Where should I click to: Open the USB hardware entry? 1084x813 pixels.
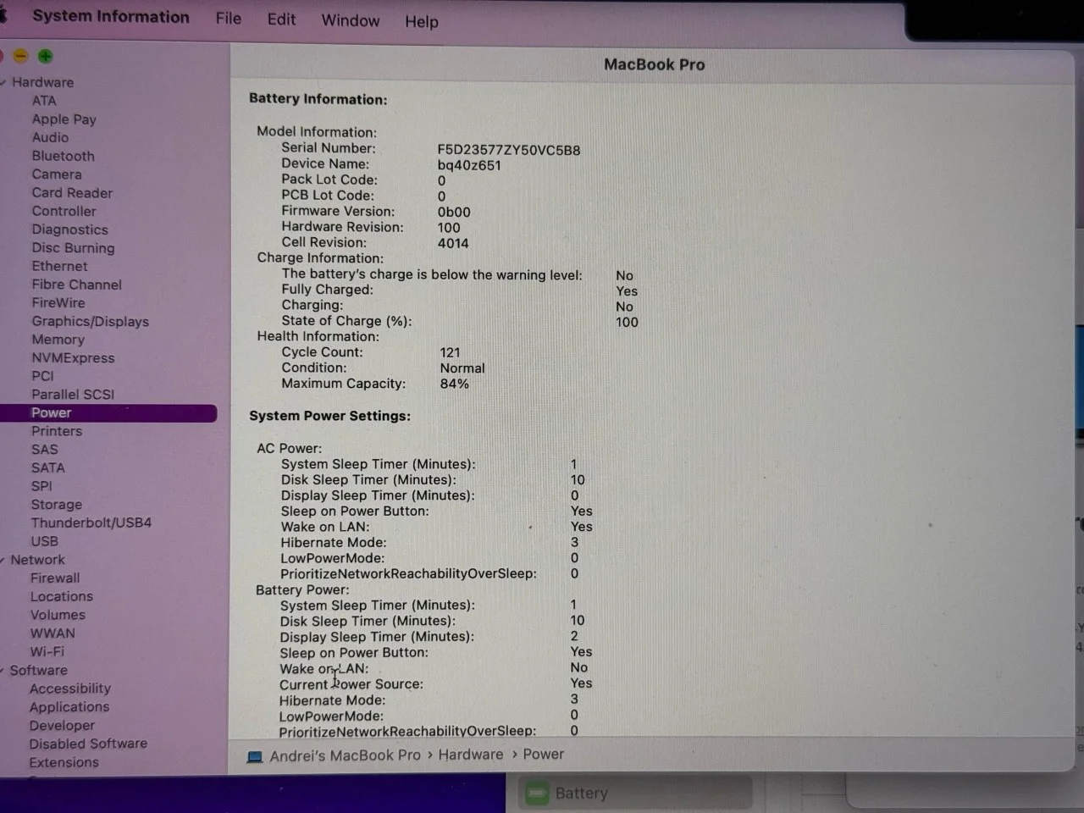45,541
